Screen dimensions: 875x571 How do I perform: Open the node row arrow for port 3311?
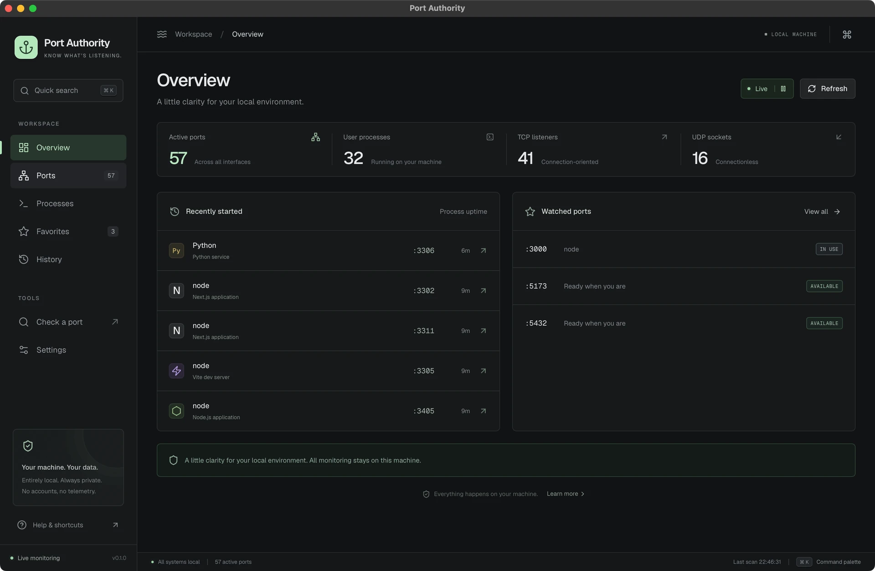point(483,331)
